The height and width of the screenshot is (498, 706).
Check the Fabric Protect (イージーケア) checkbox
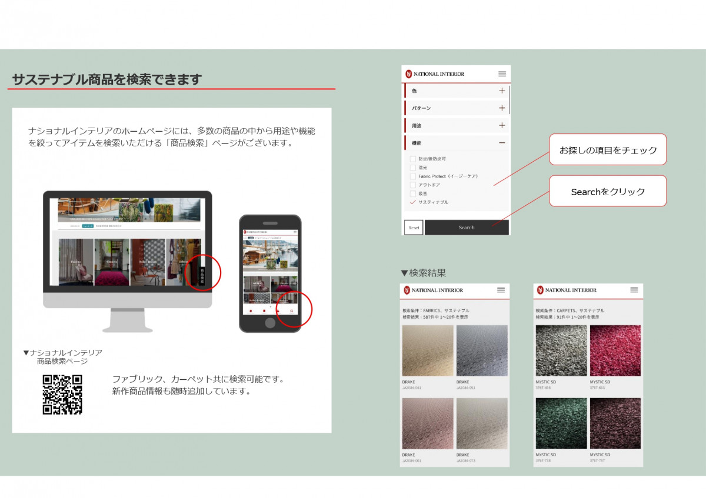[413, 176]
